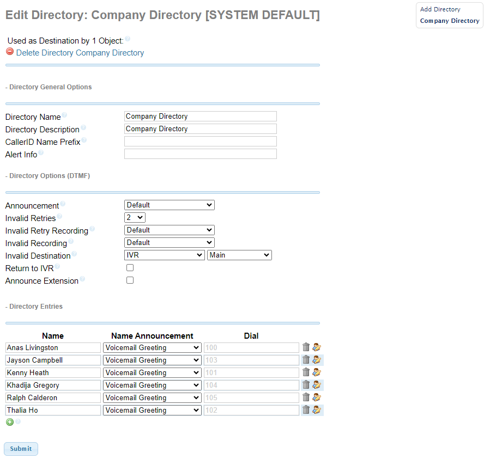
Task: Open the Announcement dropdown
Action: tap(169, 205)
